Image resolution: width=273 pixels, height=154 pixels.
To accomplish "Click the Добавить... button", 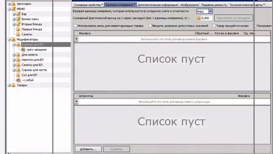I will tap(88, 149).
